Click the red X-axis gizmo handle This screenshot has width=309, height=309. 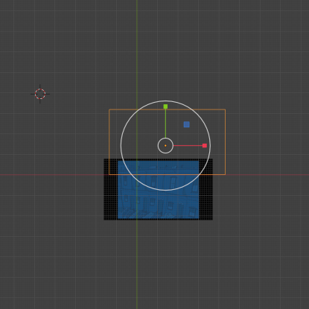pos(205,145)
